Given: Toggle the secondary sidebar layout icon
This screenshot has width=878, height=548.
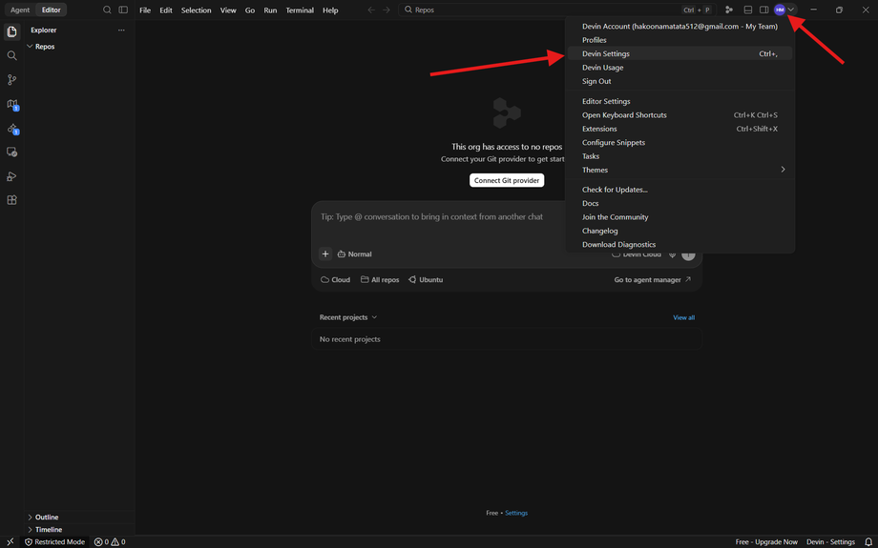Looking at the screenshot, I should point(763,10).
